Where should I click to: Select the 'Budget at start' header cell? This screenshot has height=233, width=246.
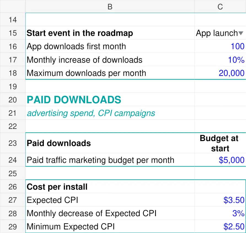(x=220, y=143)
